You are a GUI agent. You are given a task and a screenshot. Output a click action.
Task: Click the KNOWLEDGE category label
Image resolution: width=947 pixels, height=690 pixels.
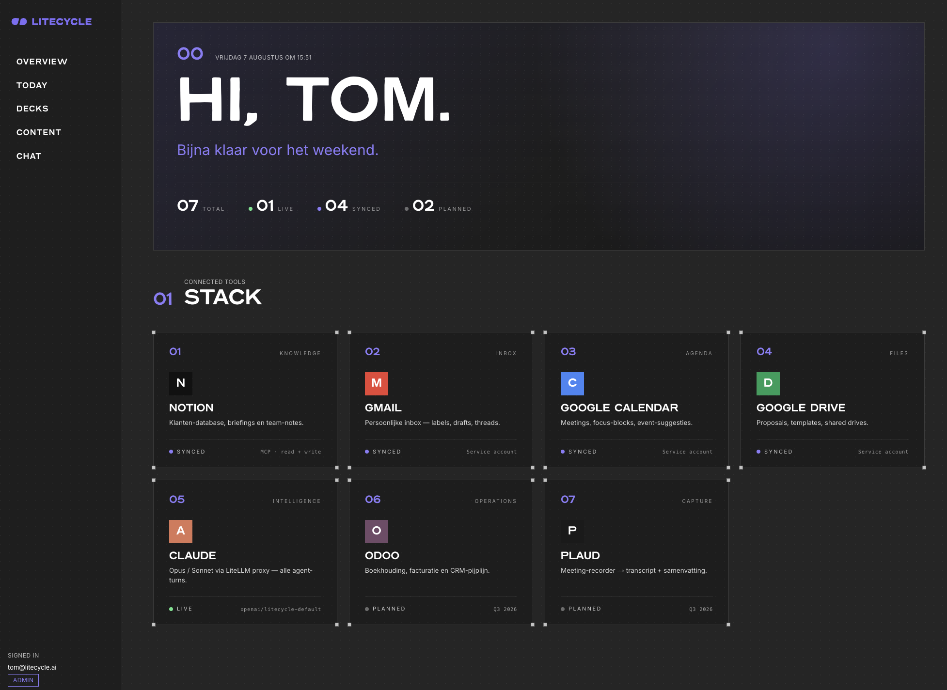pos(300,353)
